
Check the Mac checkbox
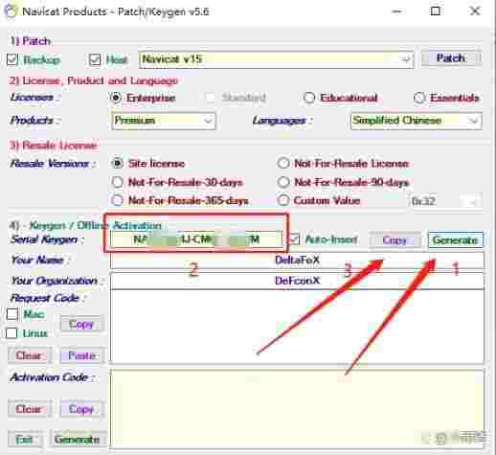(x=12, y=314)
